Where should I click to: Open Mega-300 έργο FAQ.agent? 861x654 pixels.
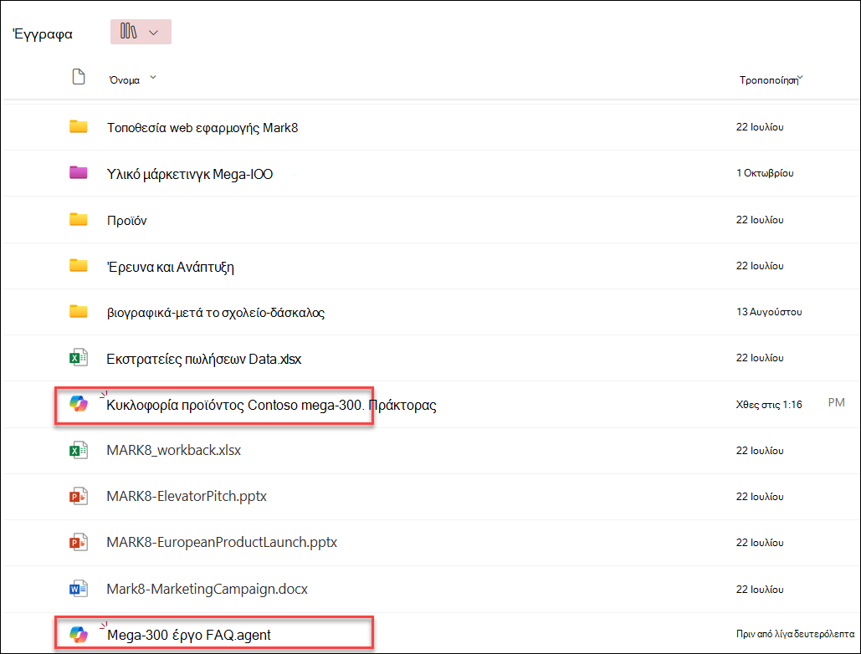pos(189,636)
